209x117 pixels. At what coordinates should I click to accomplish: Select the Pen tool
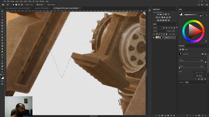tap(2, 55)
